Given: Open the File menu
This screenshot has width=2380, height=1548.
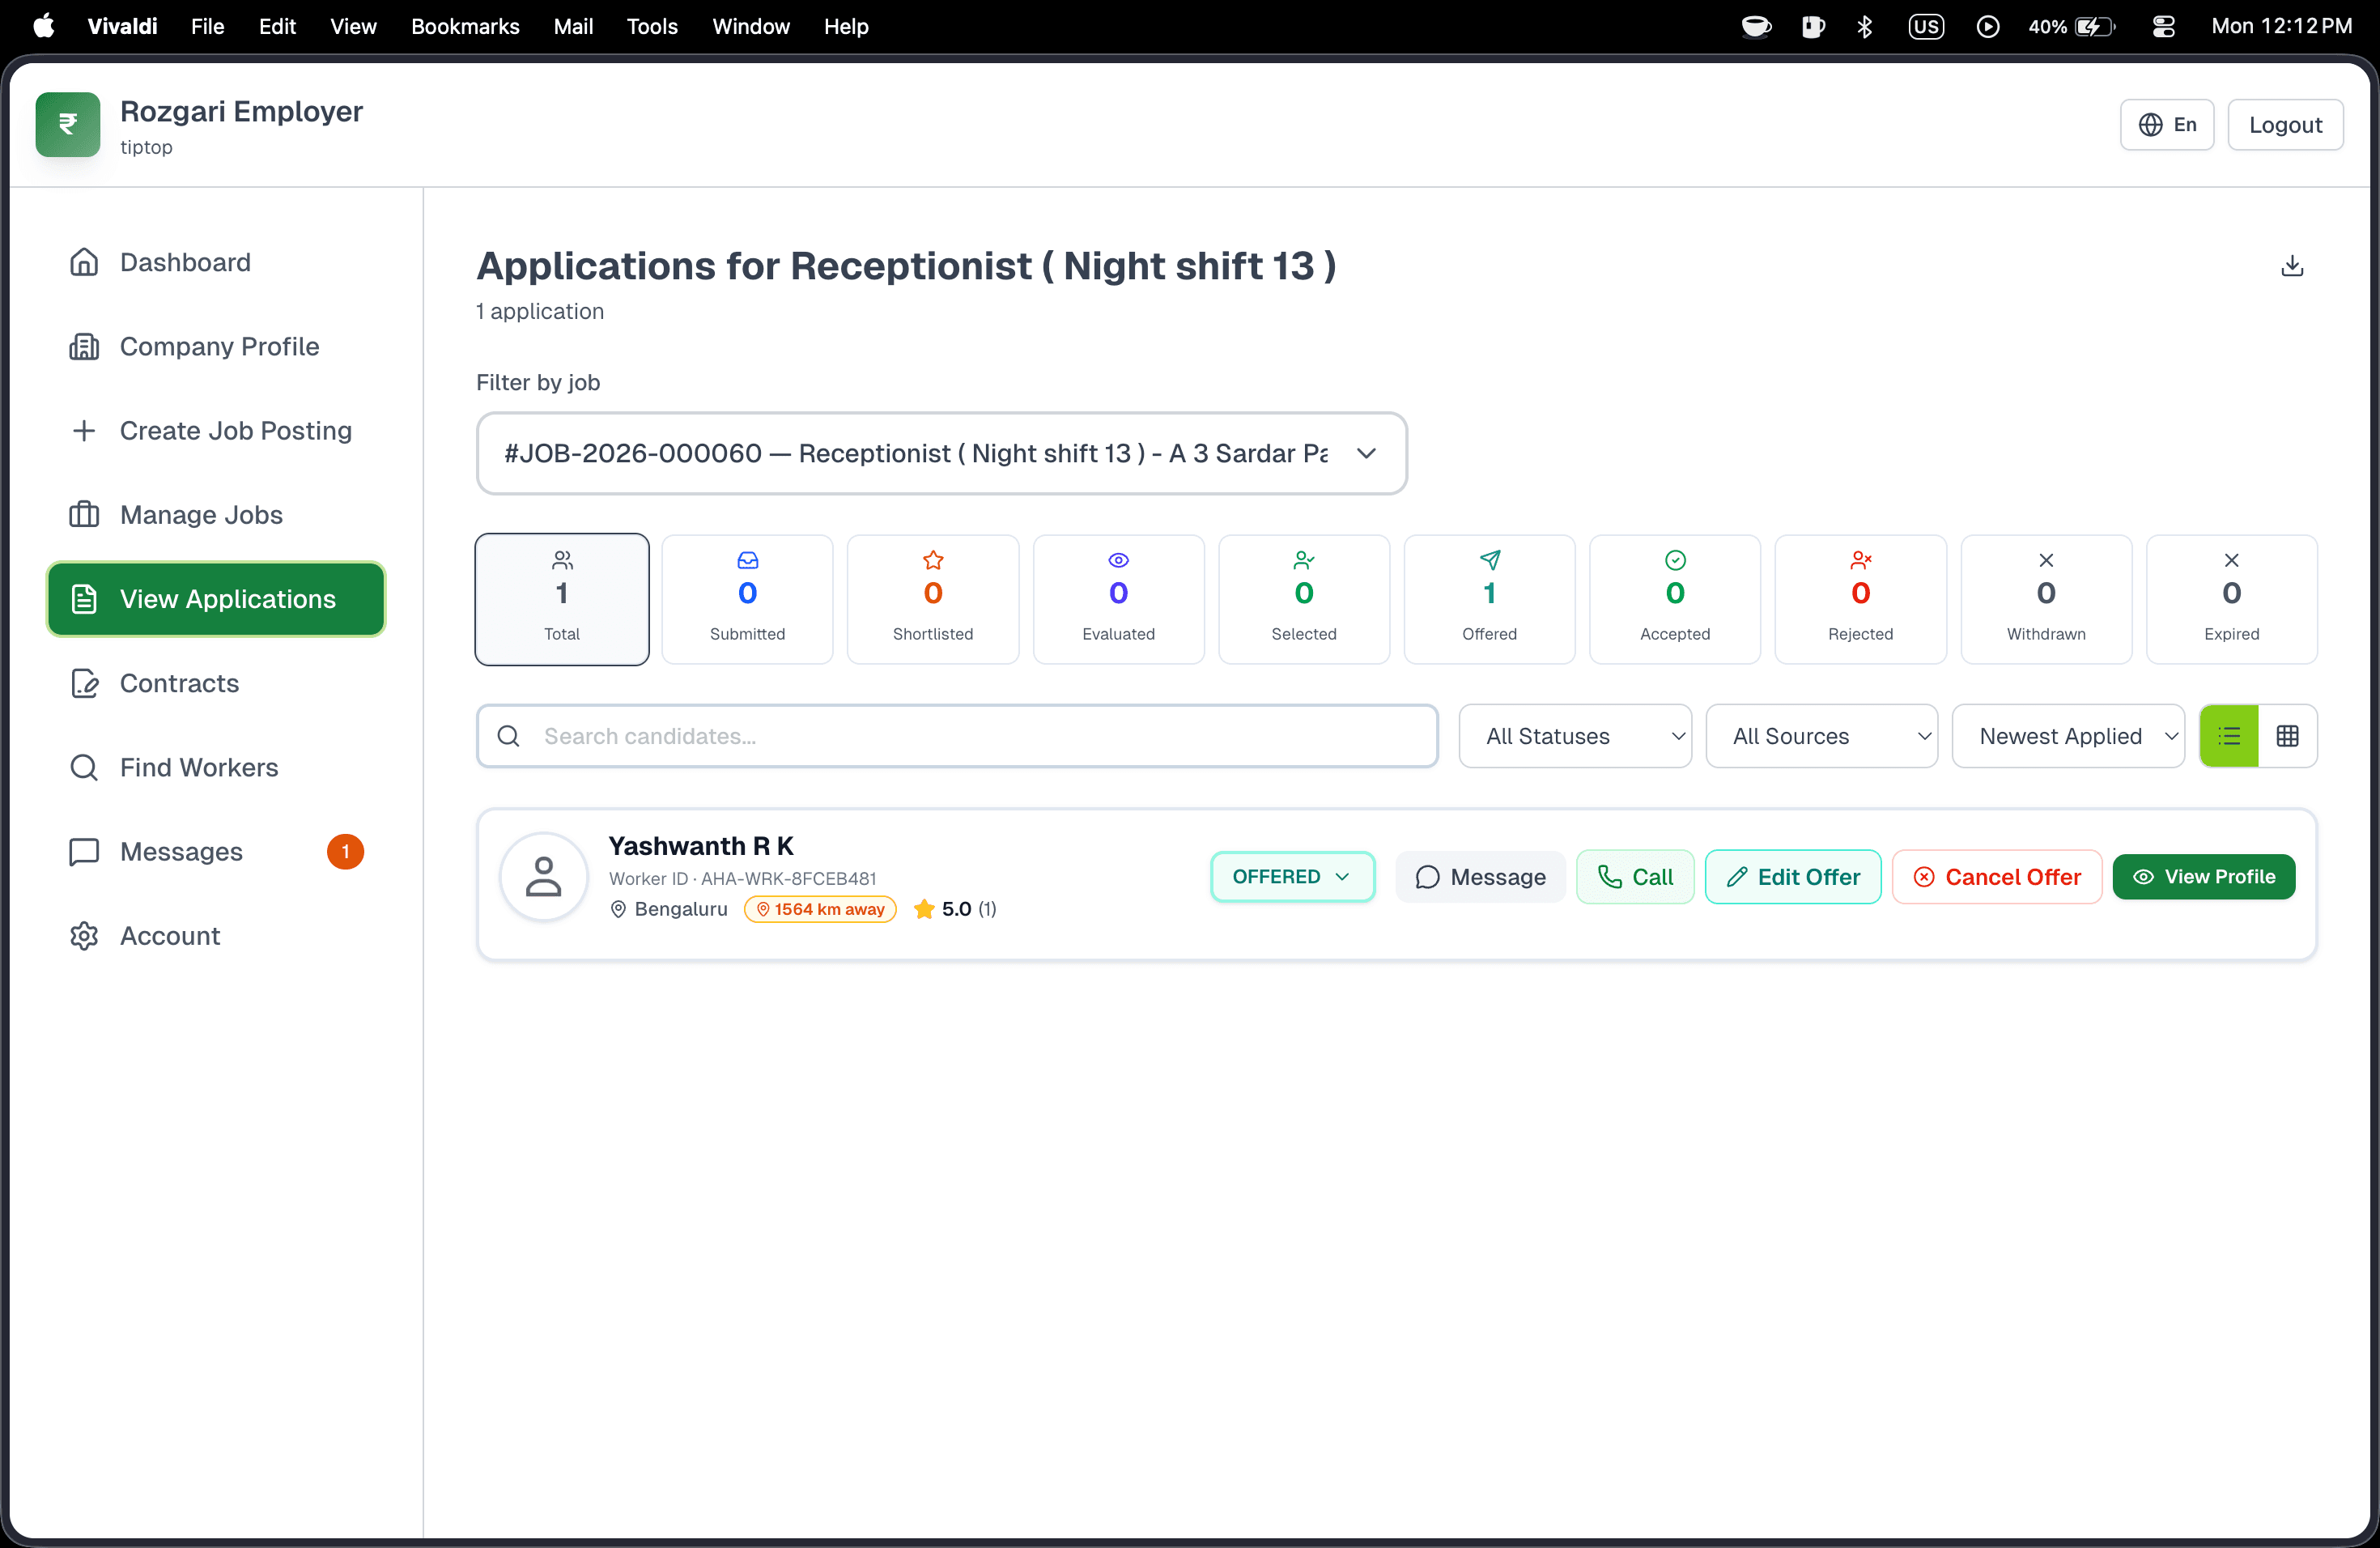Looking at the screenshot, I should coord(207,26).
